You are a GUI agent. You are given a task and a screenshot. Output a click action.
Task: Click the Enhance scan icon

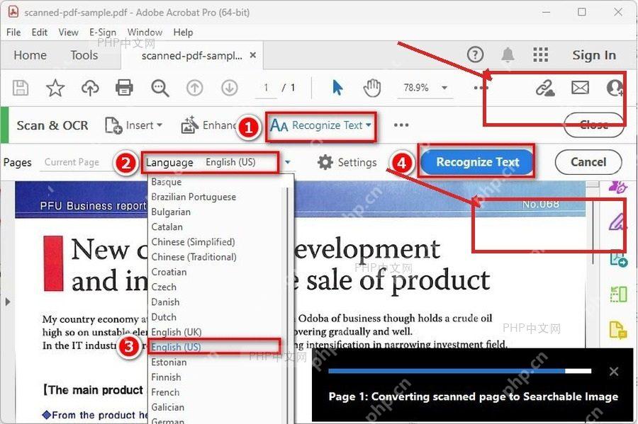tap(189, 125)
